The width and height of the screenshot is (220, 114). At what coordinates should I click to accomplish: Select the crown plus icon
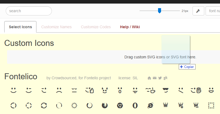point(181,106)
